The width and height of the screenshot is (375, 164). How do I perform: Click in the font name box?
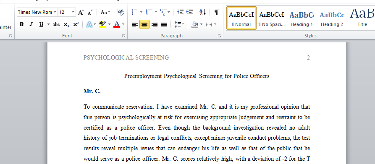(35, 12)
